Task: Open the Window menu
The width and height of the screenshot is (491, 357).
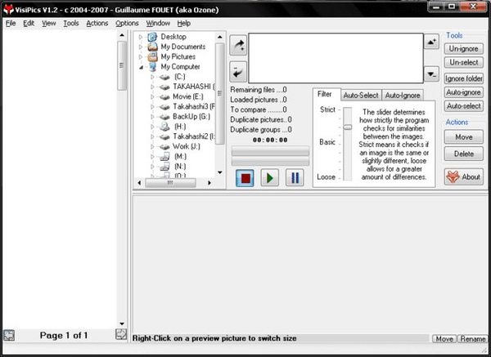Action: tap(158, 23)
